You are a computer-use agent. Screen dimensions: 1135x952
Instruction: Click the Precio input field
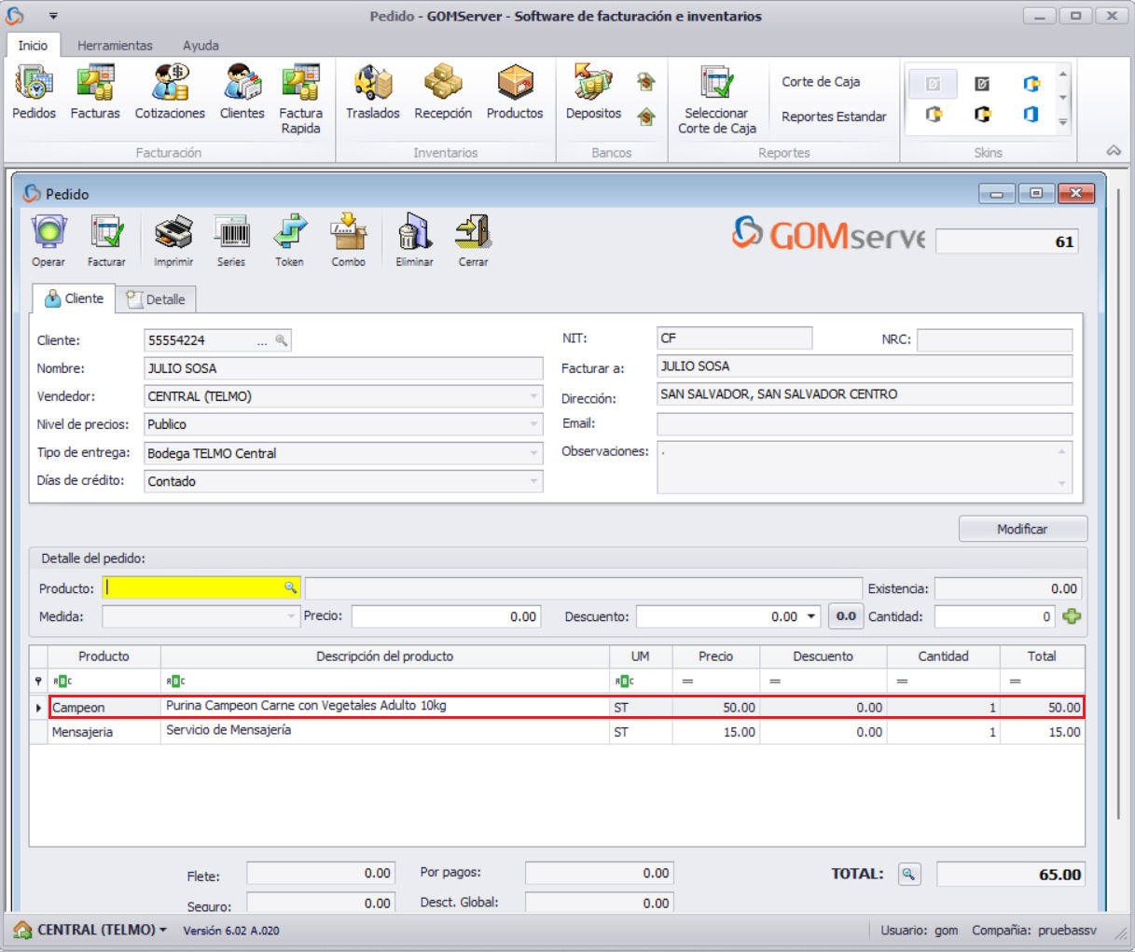pos(446,616)
